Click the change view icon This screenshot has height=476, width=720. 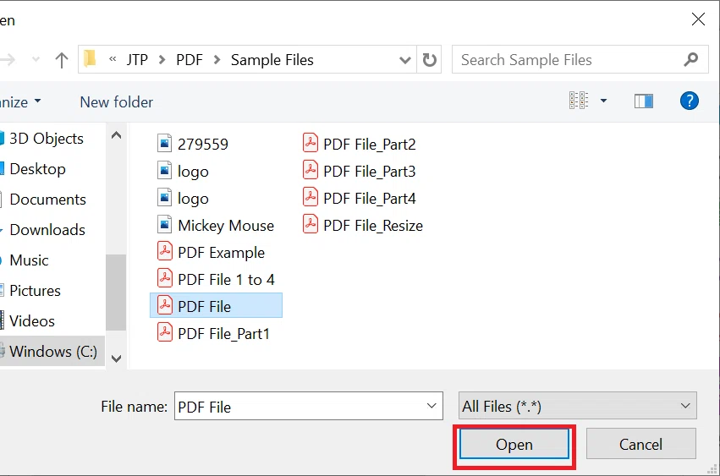[579, 100]
